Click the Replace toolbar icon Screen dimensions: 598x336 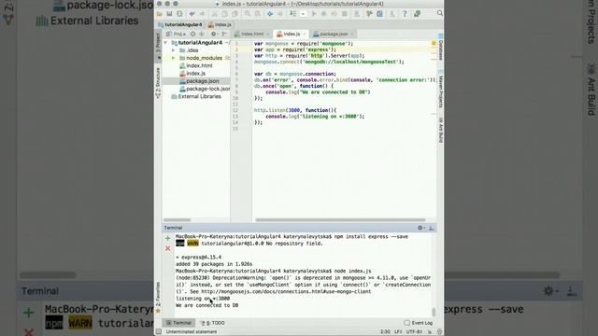coord(258,14)
